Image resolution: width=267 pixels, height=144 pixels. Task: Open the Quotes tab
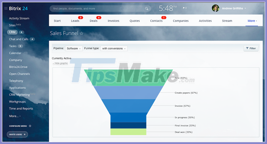pos(134,21)
